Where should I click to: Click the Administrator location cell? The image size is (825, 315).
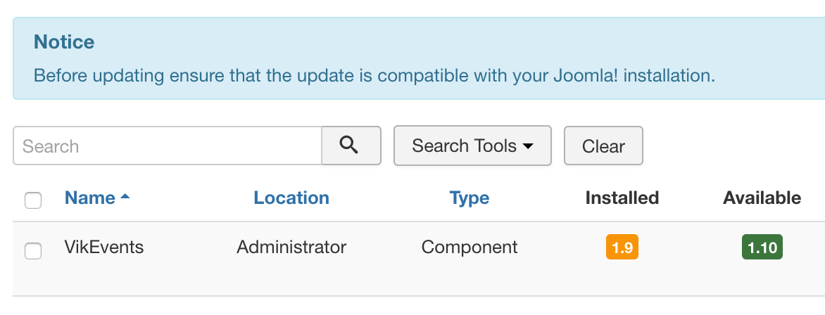291,247
